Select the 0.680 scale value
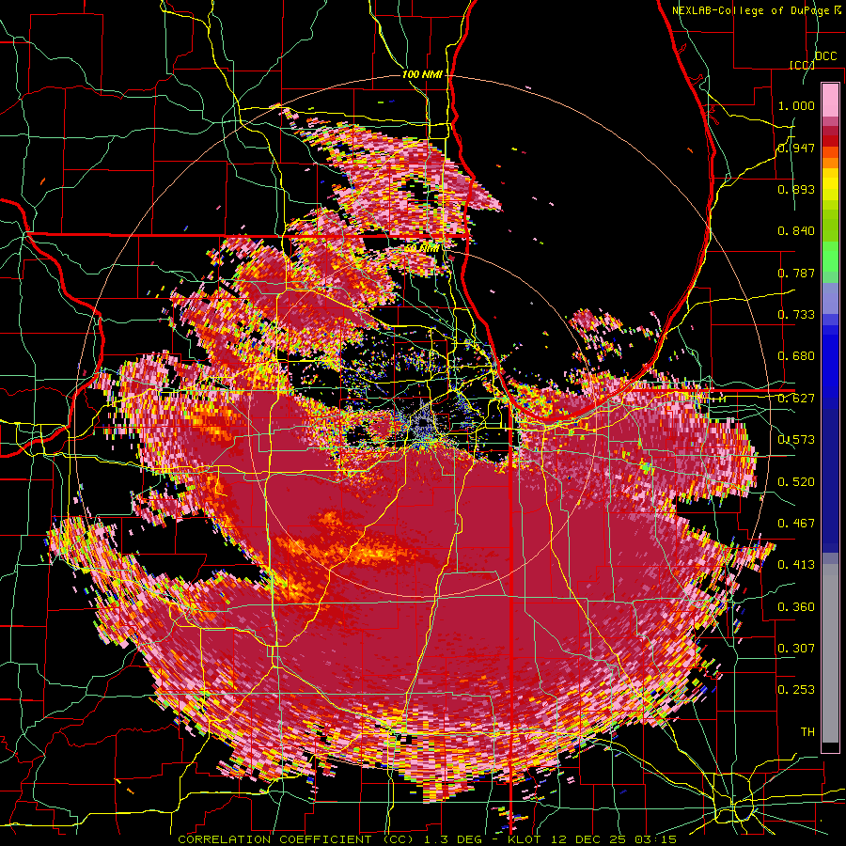Screen dimensions: 846x846 click(x=796, y=356)
